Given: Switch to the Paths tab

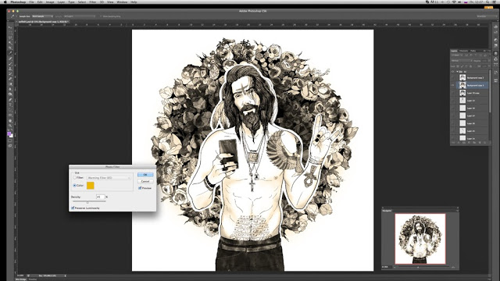Looking at the screenshot, I should [x=473, y=51].
